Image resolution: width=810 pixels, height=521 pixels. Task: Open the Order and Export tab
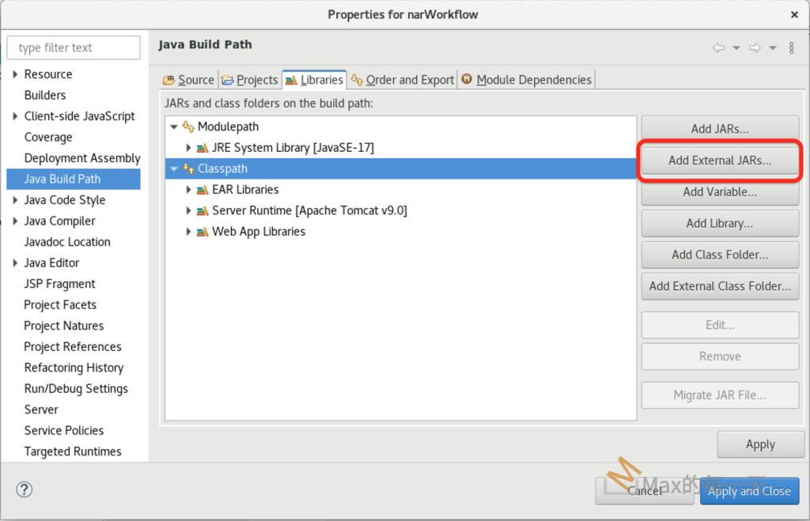[x=402, y=80]
